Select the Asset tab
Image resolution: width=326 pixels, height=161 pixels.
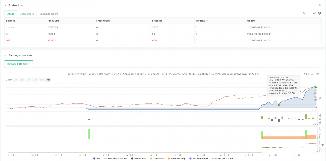tap(11, 14)
